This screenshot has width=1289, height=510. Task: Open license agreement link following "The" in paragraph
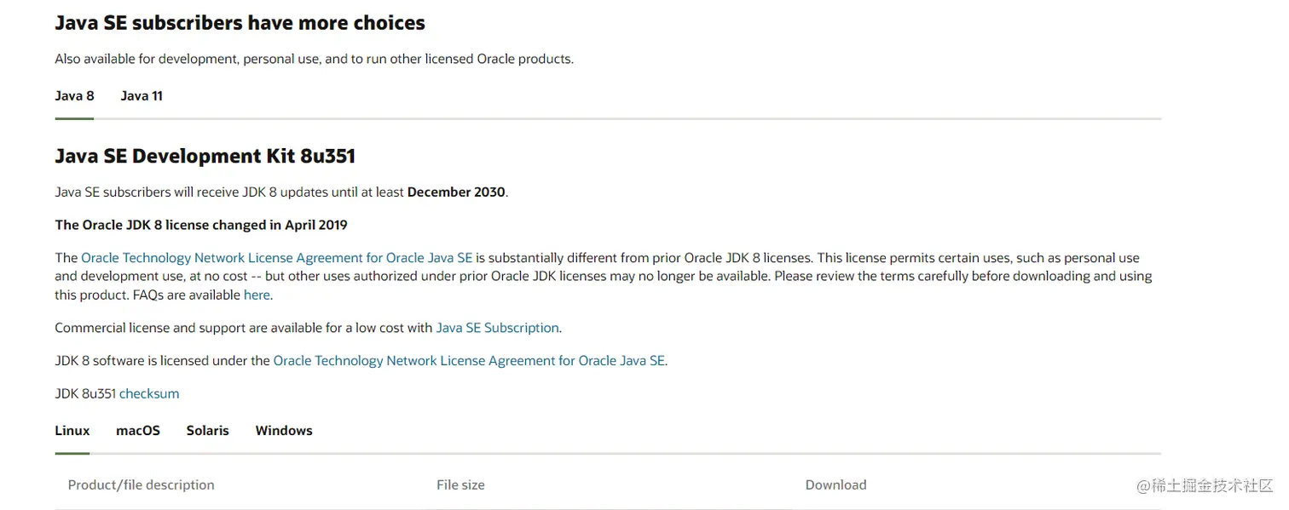[x=276, y=258]
